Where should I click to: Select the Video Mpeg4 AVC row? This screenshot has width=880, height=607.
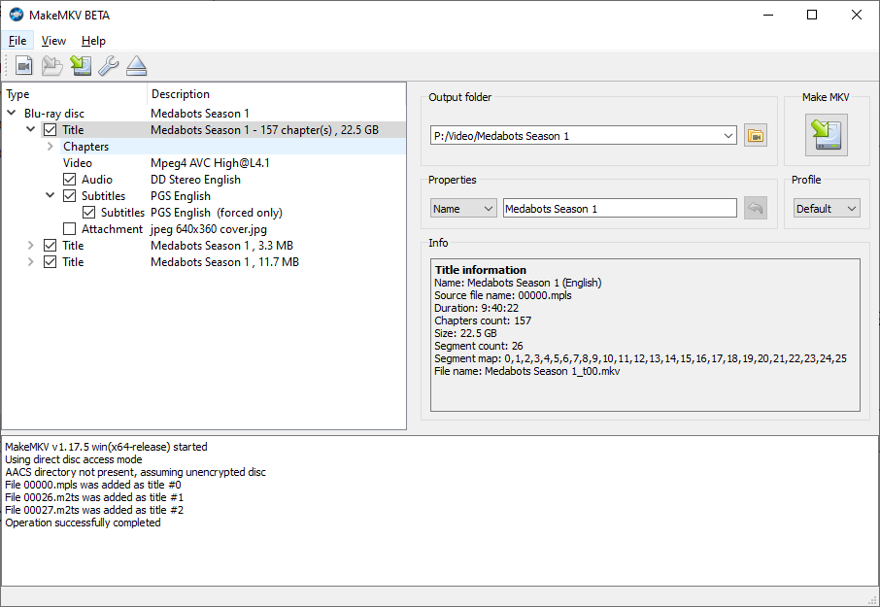coord(204,163)
